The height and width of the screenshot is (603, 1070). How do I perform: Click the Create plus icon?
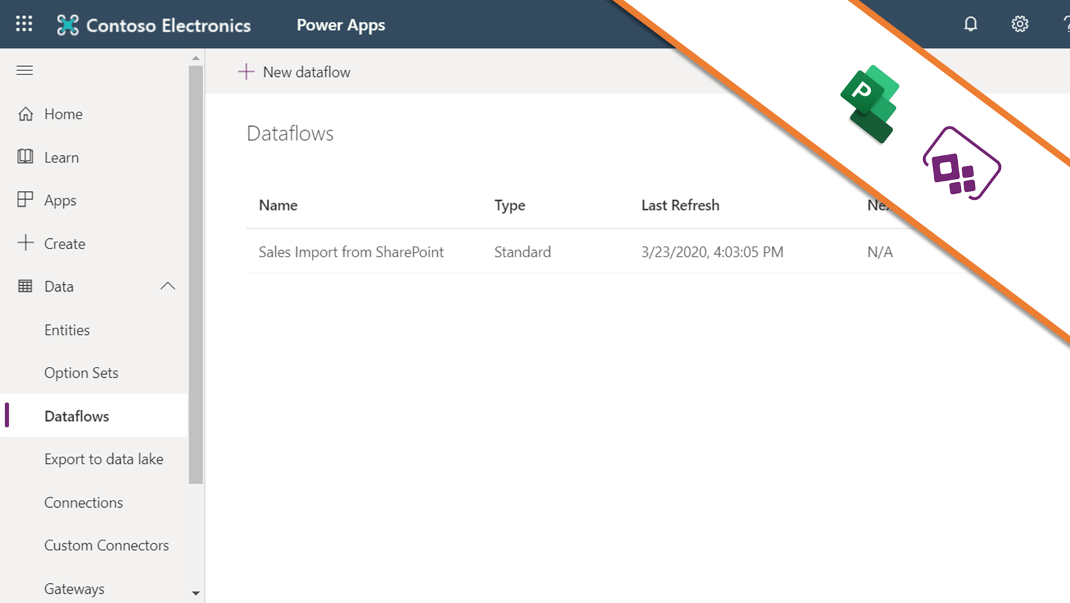pyautogui.click(x=25, y=243)
